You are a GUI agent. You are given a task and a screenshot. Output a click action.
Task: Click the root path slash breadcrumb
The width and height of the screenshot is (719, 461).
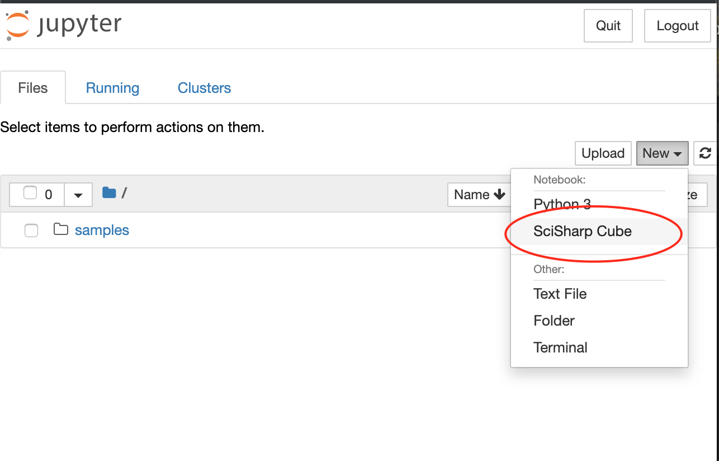pos(124,193)
